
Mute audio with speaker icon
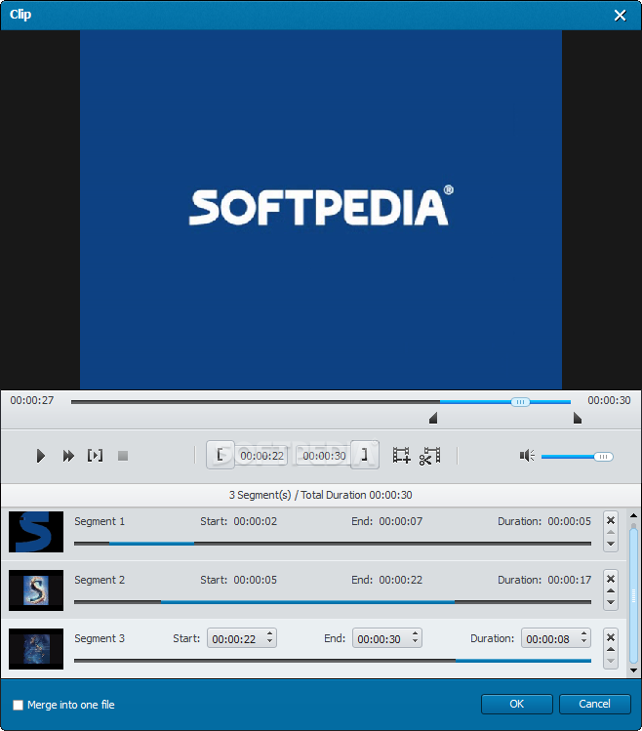[527, 456]
